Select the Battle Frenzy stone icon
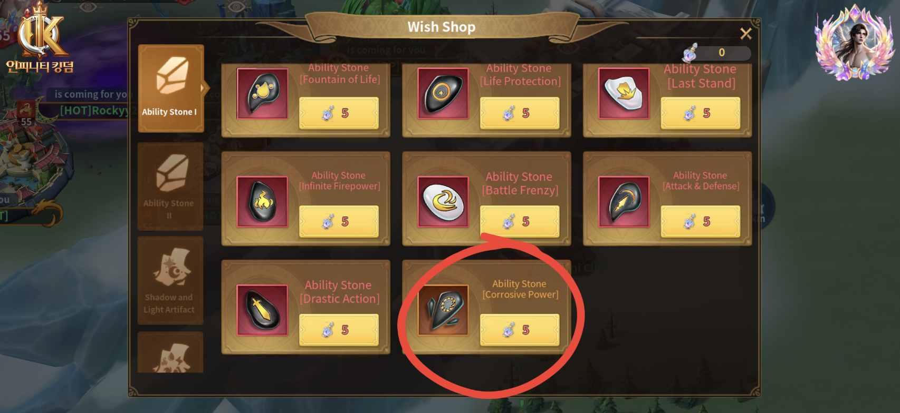The width and height of the screenshot is (900, 413). click(443, 202)
